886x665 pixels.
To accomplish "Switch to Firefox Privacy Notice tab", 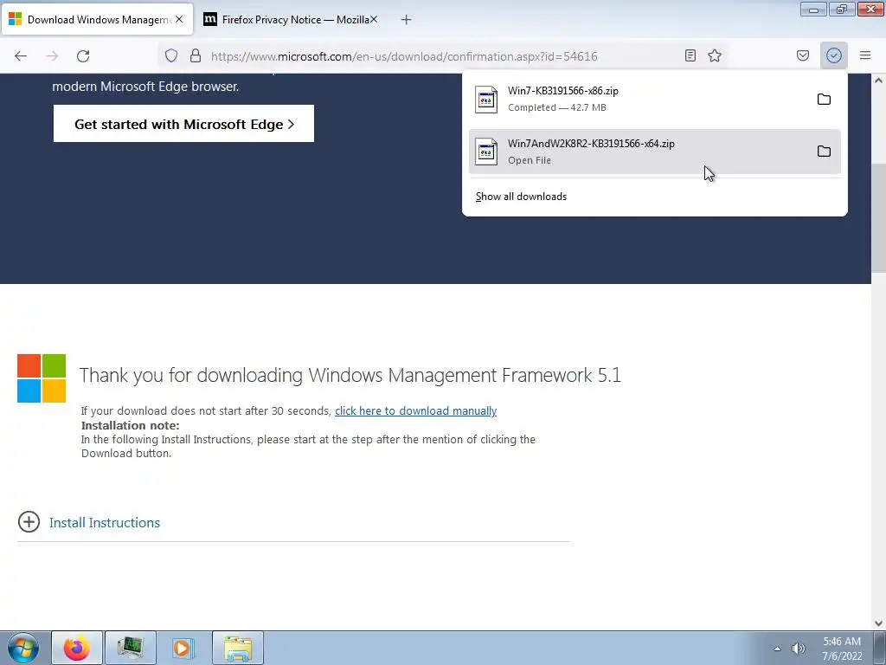I will pyautogui.click(x=292, y=19).
